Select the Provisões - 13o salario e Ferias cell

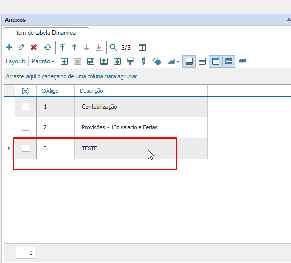[141, 127]
